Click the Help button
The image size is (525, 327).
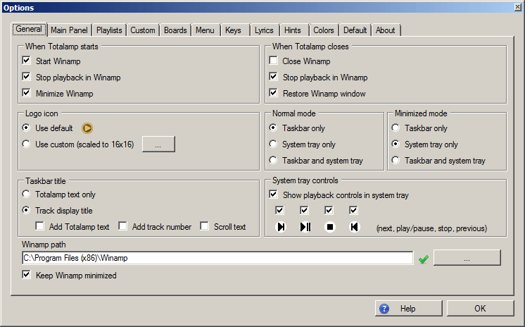click(408, 308)
